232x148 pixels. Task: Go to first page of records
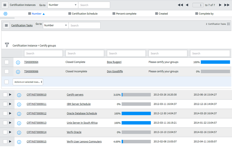coord(180,5)
